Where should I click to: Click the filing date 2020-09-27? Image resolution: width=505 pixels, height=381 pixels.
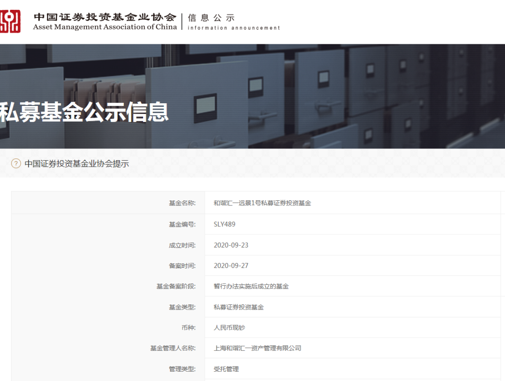pos(231,266)
